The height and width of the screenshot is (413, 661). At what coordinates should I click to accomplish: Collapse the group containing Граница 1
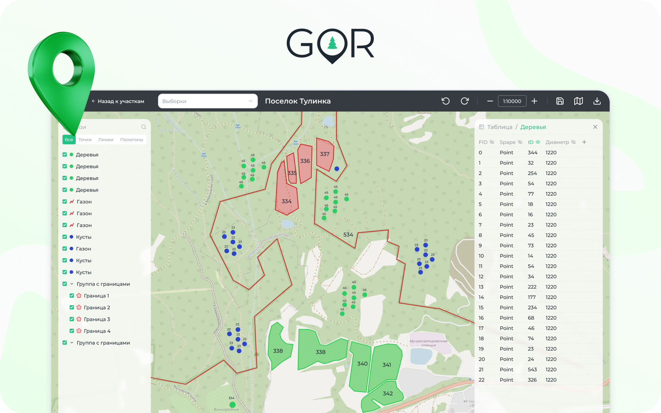[x=72, y=284]
